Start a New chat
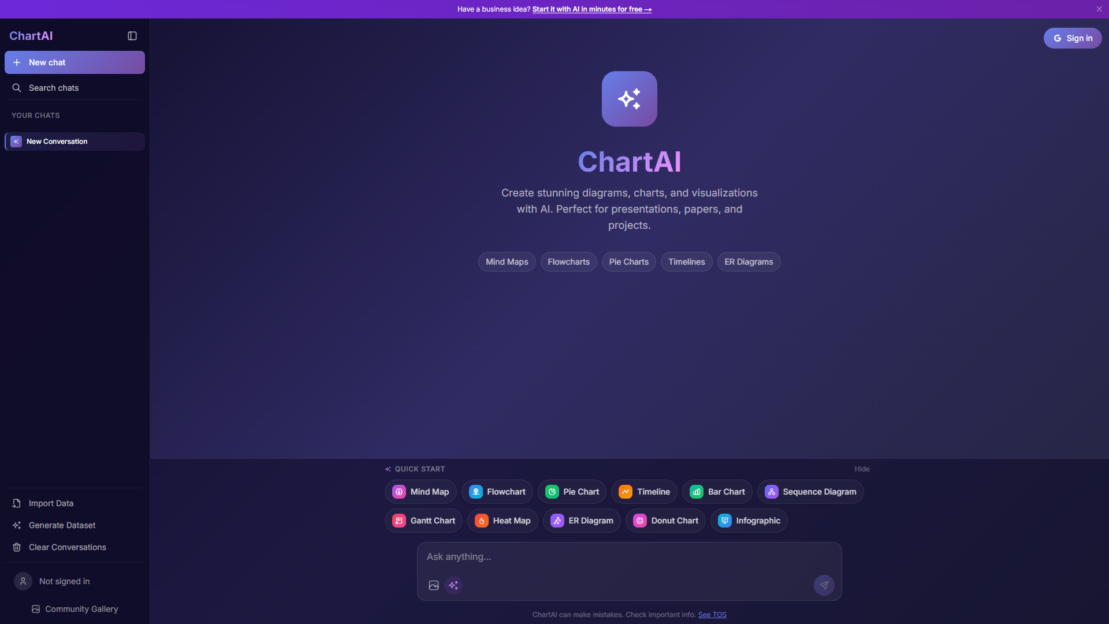1109x624 pixels. point(75,62)
